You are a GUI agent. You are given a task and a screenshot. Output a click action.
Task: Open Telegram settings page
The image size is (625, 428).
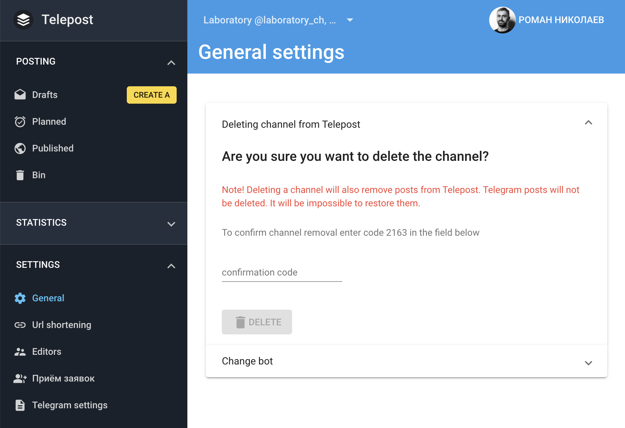click(70, 405)
